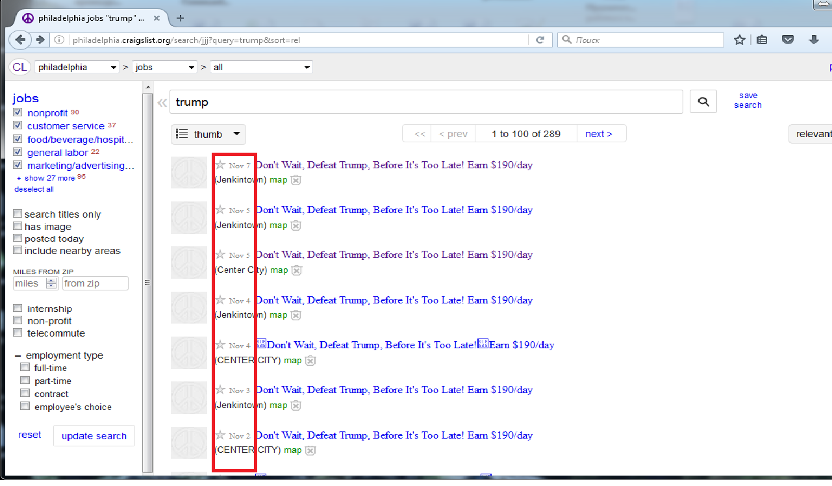
Task: Click the save search link
Action: coord(748,100)
